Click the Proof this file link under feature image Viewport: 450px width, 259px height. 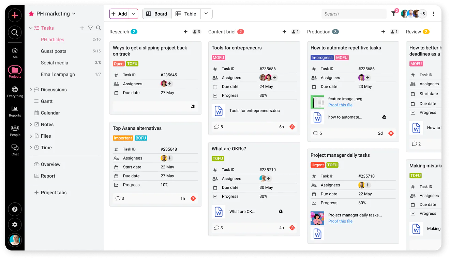click(340, 105)
